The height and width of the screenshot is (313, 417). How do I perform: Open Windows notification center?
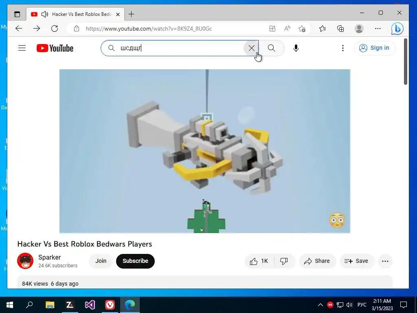coord(404,305)
